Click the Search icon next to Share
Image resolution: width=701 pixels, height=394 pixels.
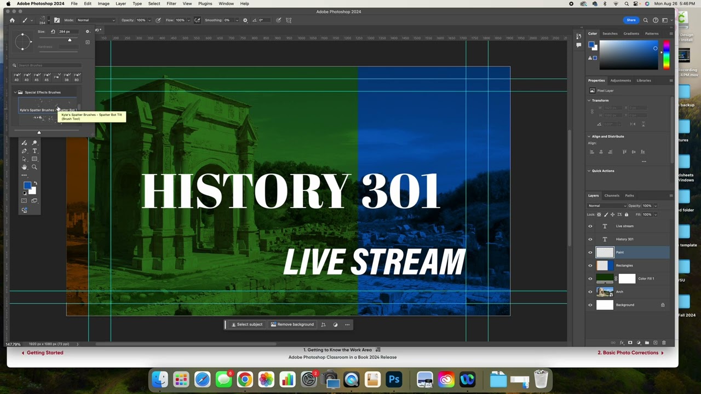[646, 20]
